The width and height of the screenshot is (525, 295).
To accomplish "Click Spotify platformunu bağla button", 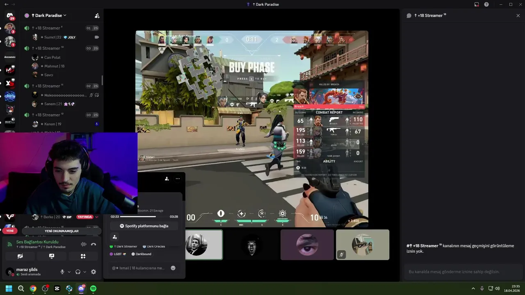I will point(144,226).
